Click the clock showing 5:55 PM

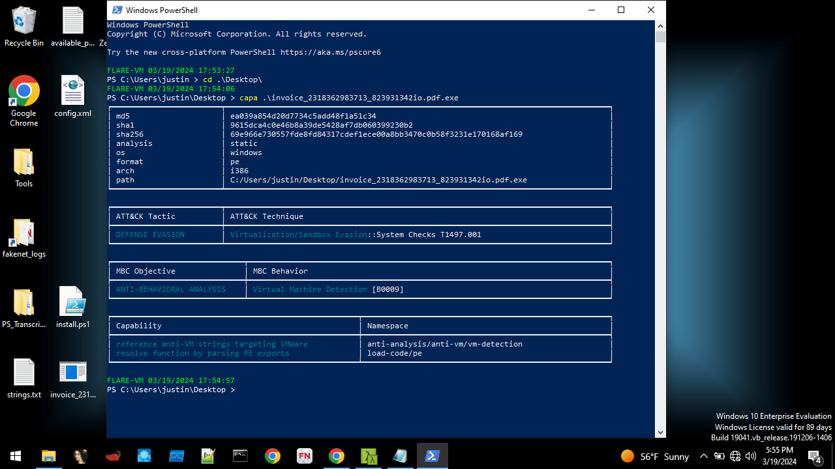[x=780, y=456]
